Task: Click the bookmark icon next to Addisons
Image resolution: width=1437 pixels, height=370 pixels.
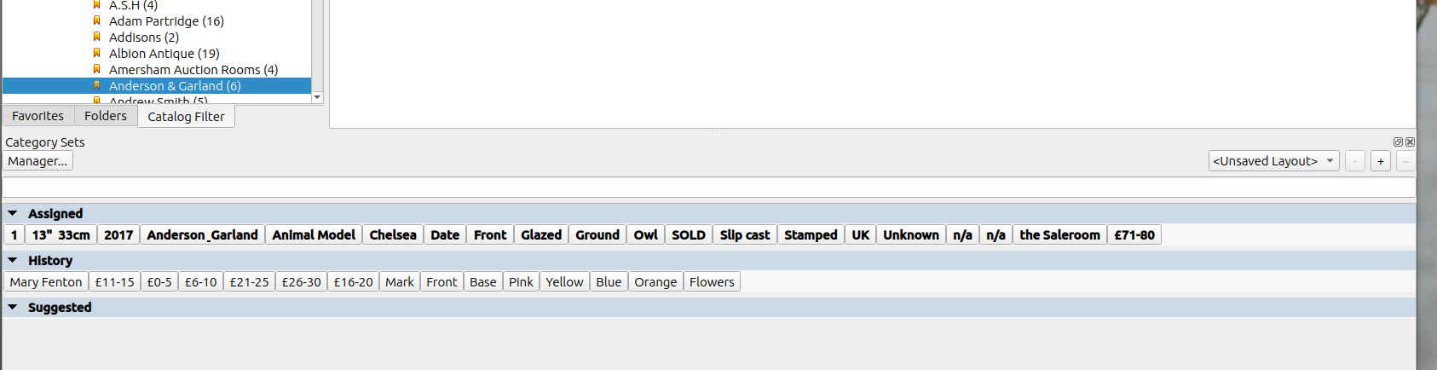Action: click(96, 37)
